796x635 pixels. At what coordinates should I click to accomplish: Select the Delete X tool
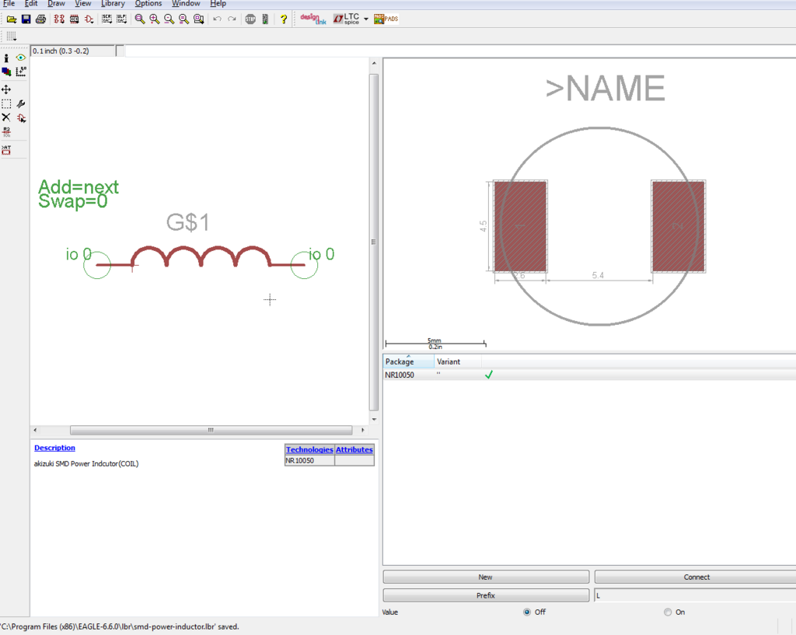pos(6,118)
